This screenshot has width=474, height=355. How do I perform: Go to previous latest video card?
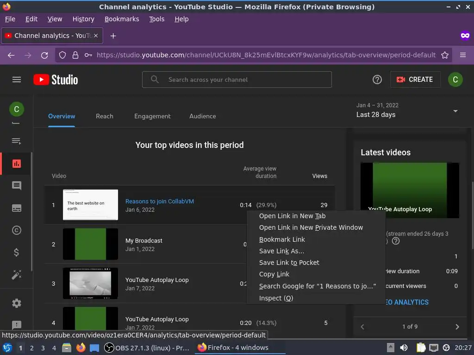[x=362, y=327]
